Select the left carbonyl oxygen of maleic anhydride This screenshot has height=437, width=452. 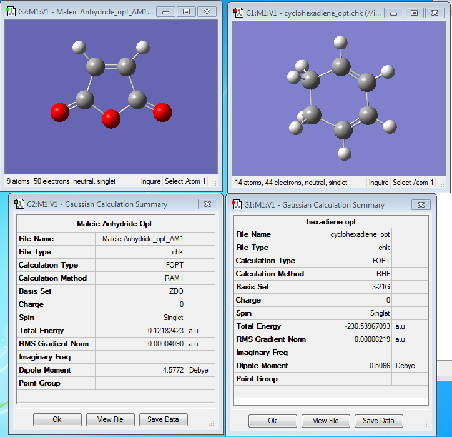(60, 113)
